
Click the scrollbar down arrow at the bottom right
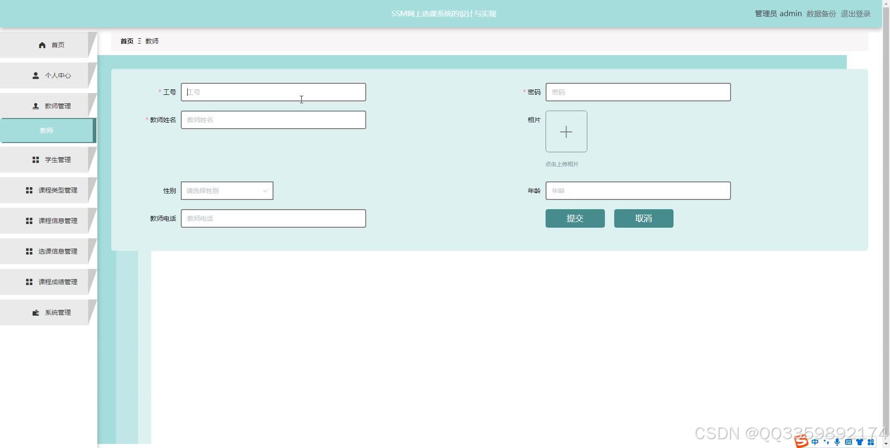pyautogui.click(x=886, y=444)
